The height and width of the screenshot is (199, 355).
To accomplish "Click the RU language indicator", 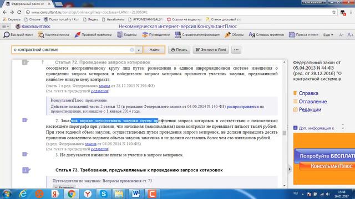I will tap(296, 193).
